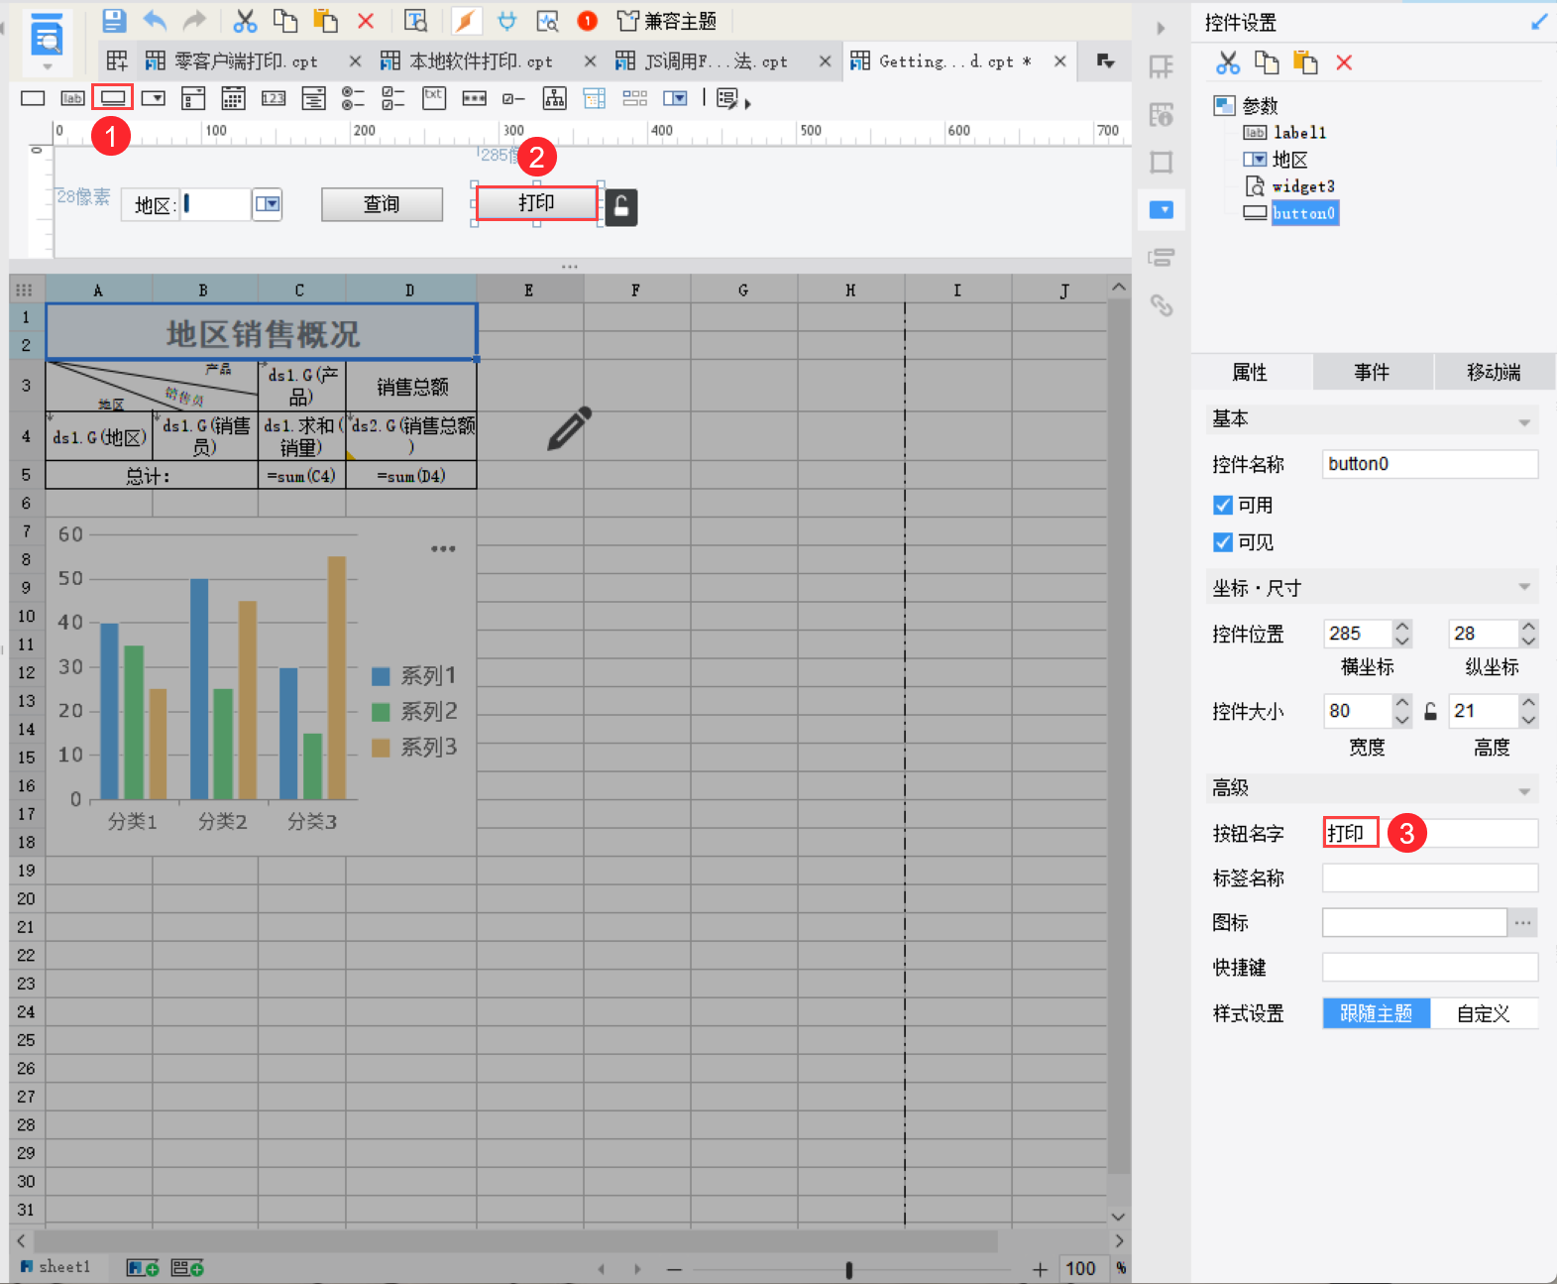Open the 地区 dropdown arrow in parameter pane

tap(268, 204)
